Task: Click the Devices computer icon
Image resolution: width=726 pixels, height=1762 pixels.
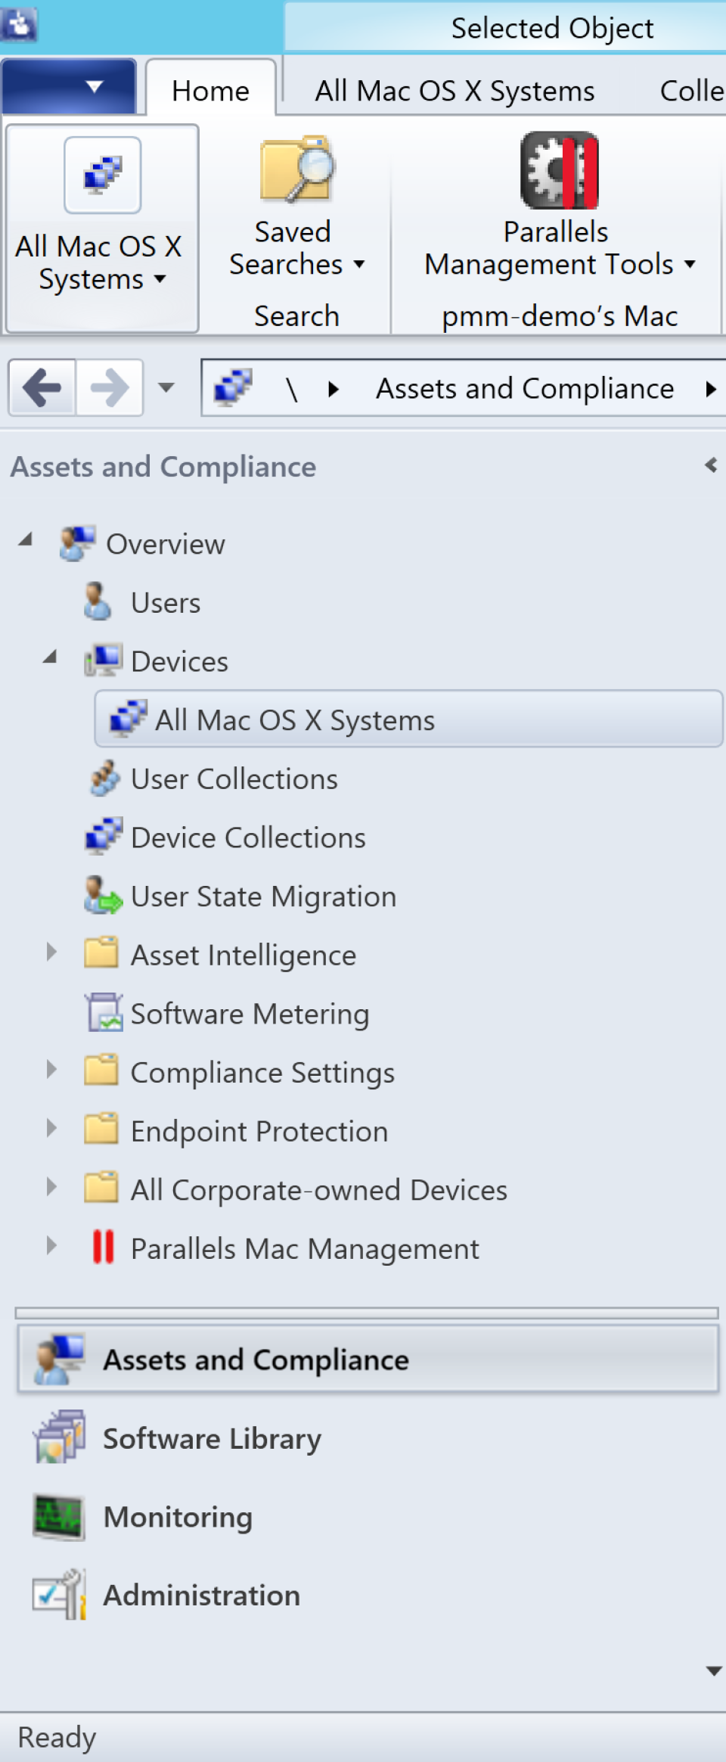Action: point(103,660)
